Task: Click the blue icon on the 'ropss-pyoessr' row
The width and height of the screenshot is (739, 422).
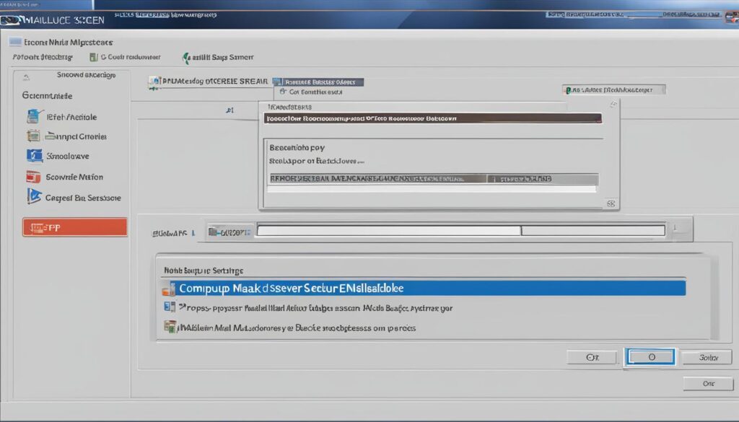Action: (x=169, y=307)
